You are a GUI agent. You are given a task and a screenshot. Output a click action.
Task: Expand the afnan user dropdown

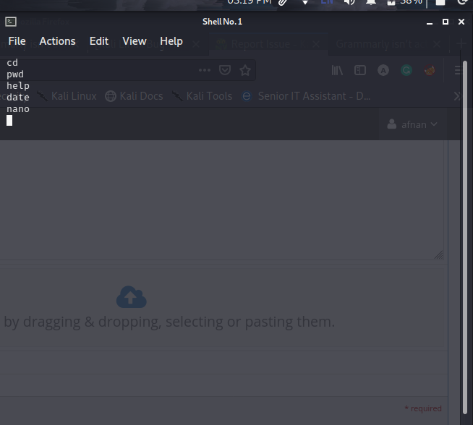[x=413, y=124]
